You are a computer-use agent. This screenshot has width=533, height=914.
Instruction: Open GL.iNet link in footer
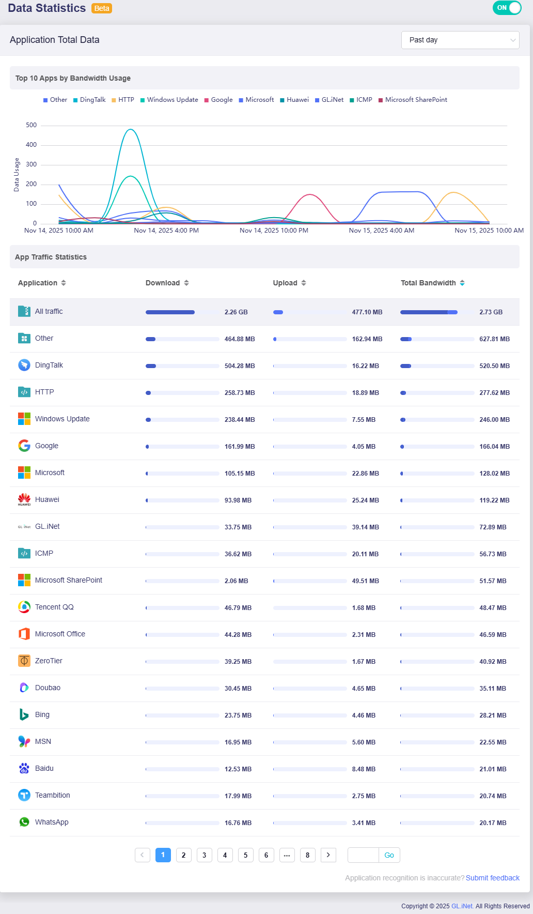pyautogui.click(x=462, y=906)
